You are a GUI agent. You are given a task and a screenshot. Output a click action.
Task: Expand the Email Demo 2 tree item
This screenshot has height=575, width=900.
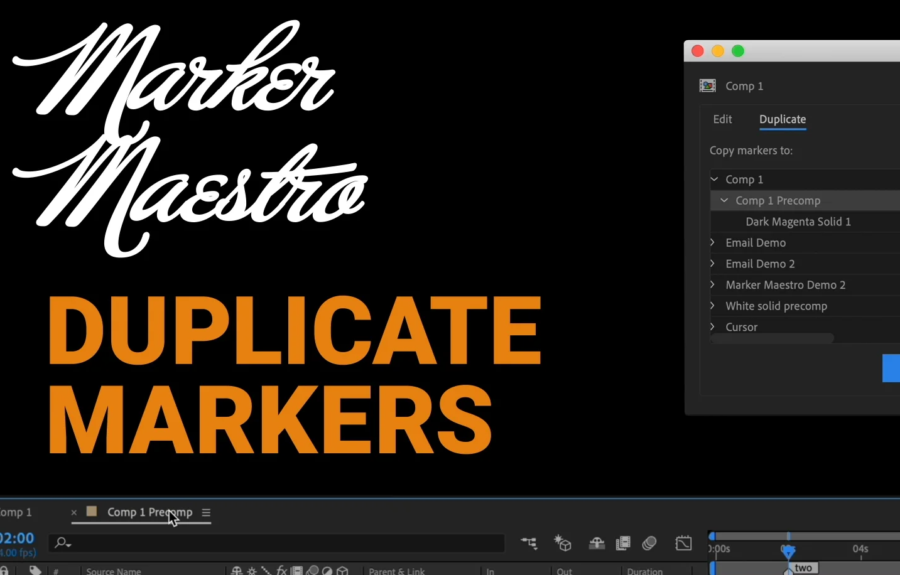(713, 264)
